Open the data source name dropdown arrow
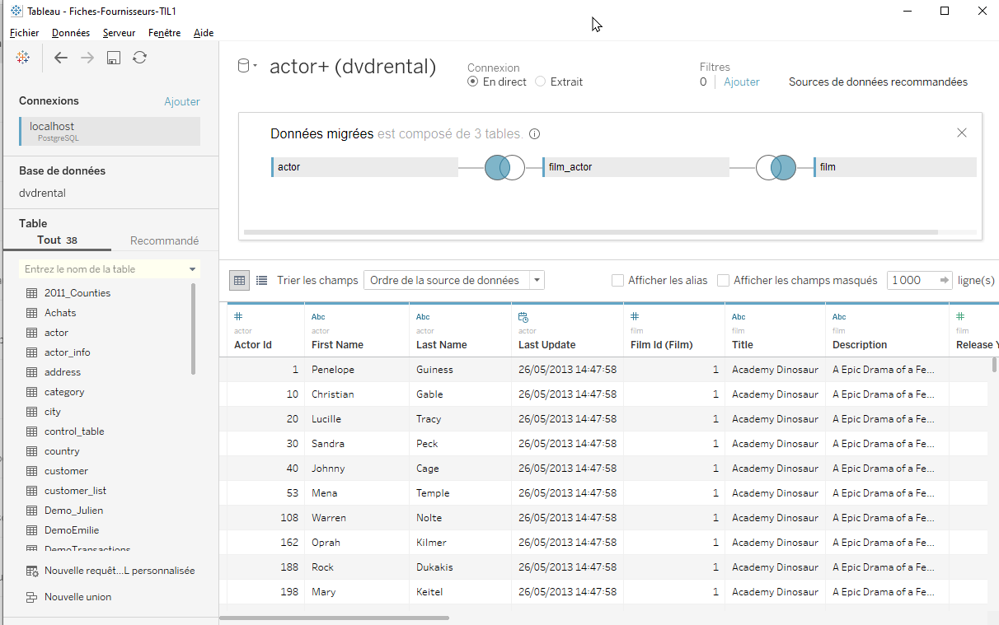 [x=256, y=66]
